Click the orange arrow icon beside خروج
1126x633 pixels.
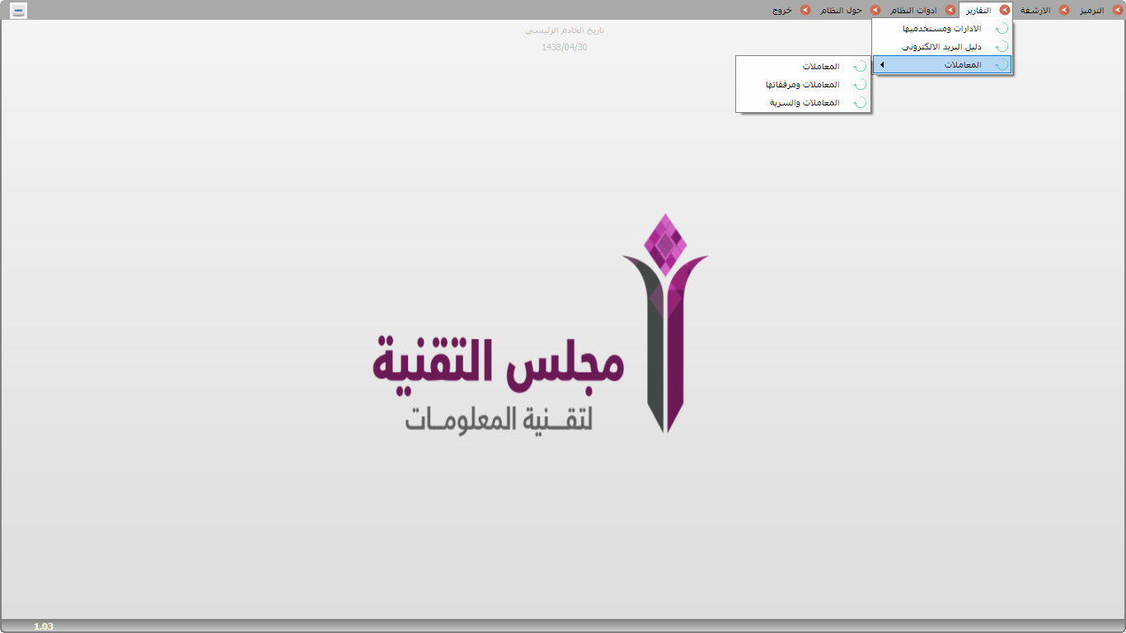805,10
